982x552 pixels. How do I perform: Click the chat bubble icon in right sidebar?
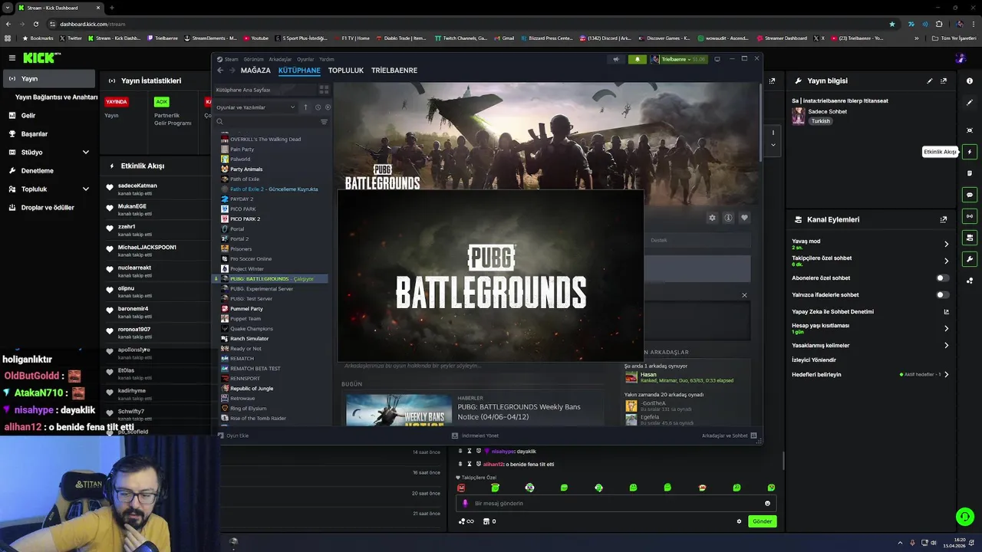[x=970, y=195]
